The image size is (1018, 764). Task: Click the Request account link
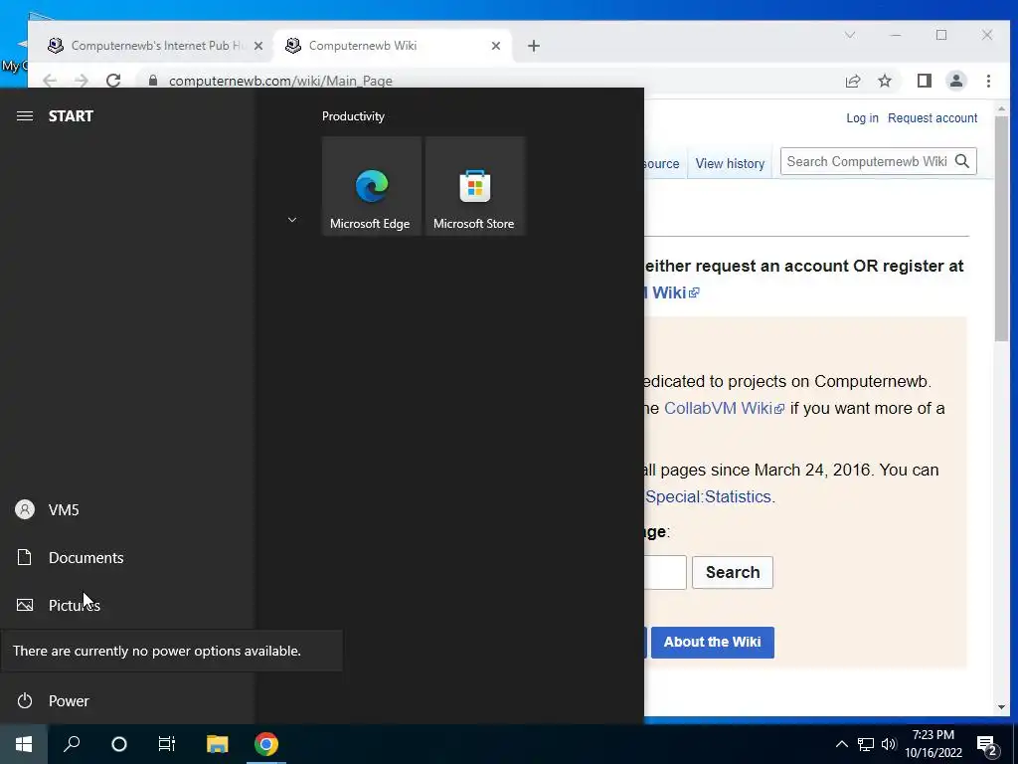coord(933,118)
